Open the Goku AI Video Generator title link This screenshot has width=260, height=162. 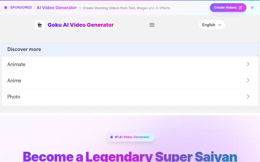tap(81, 25)
